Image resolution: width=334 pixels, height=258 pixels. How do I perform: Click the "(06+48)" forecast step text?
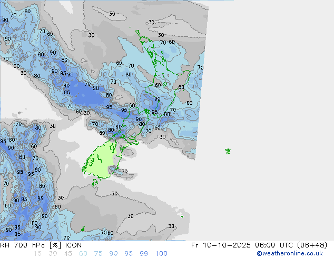[x=312, y=245]
